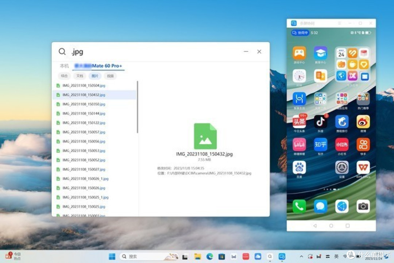Image resolution: width=394 pixels, height=263 pixels.
Task: Select file IMG_20231108_150027.jpg
Action: coord(94,169)
